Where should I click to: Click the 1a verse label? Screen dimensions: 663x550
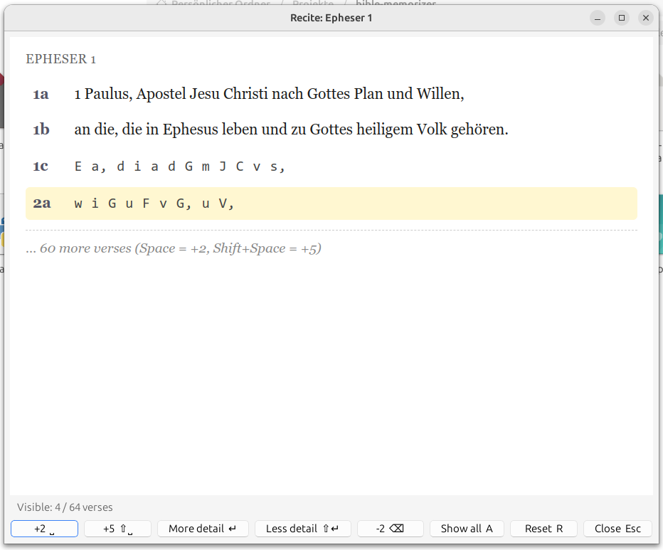click(x=41, y=94)
